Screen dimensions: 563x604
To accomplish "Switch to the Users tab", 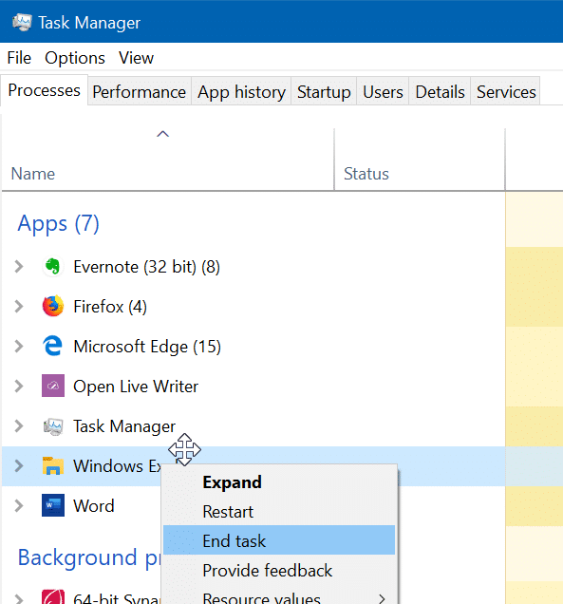I will [383, 92].
